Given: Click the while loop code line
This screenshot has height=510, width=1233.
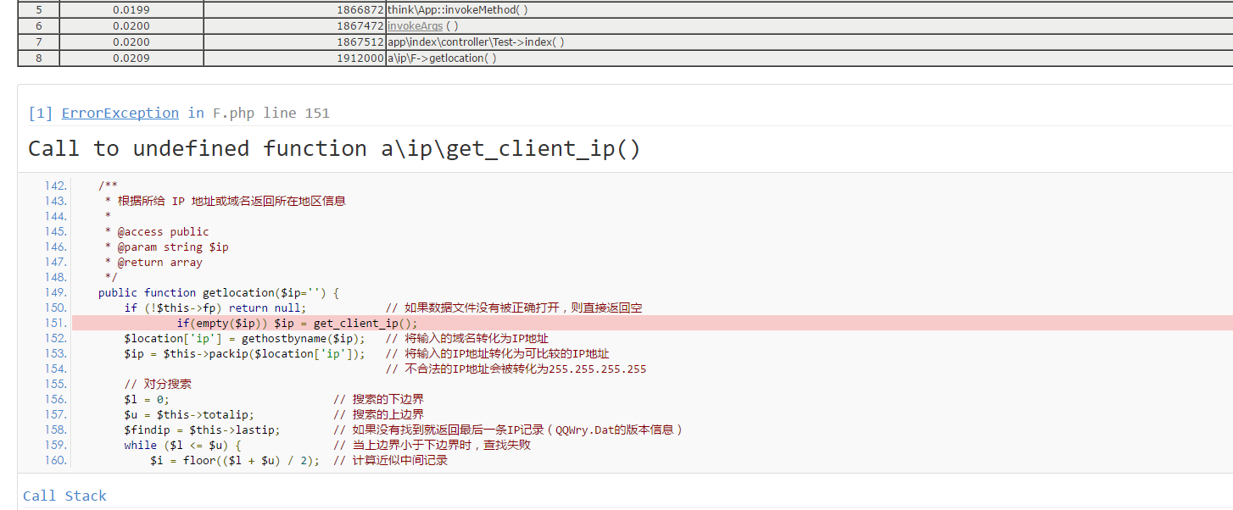Looking at the screenshot, I should (183, 445).
